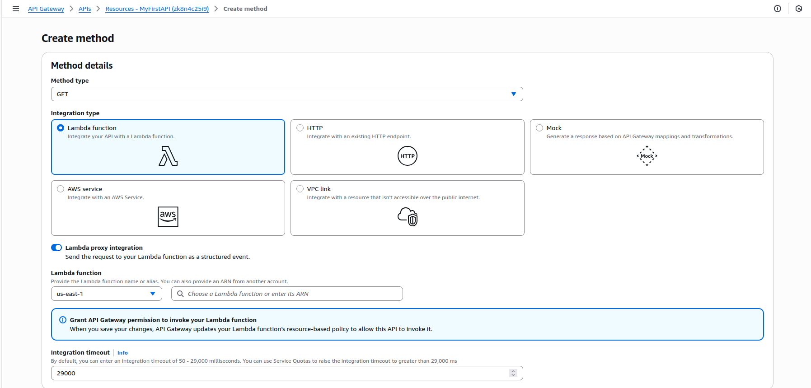Toggle Lambda proxy integration switch
This screenshot has height=388, width=811.
56,248
